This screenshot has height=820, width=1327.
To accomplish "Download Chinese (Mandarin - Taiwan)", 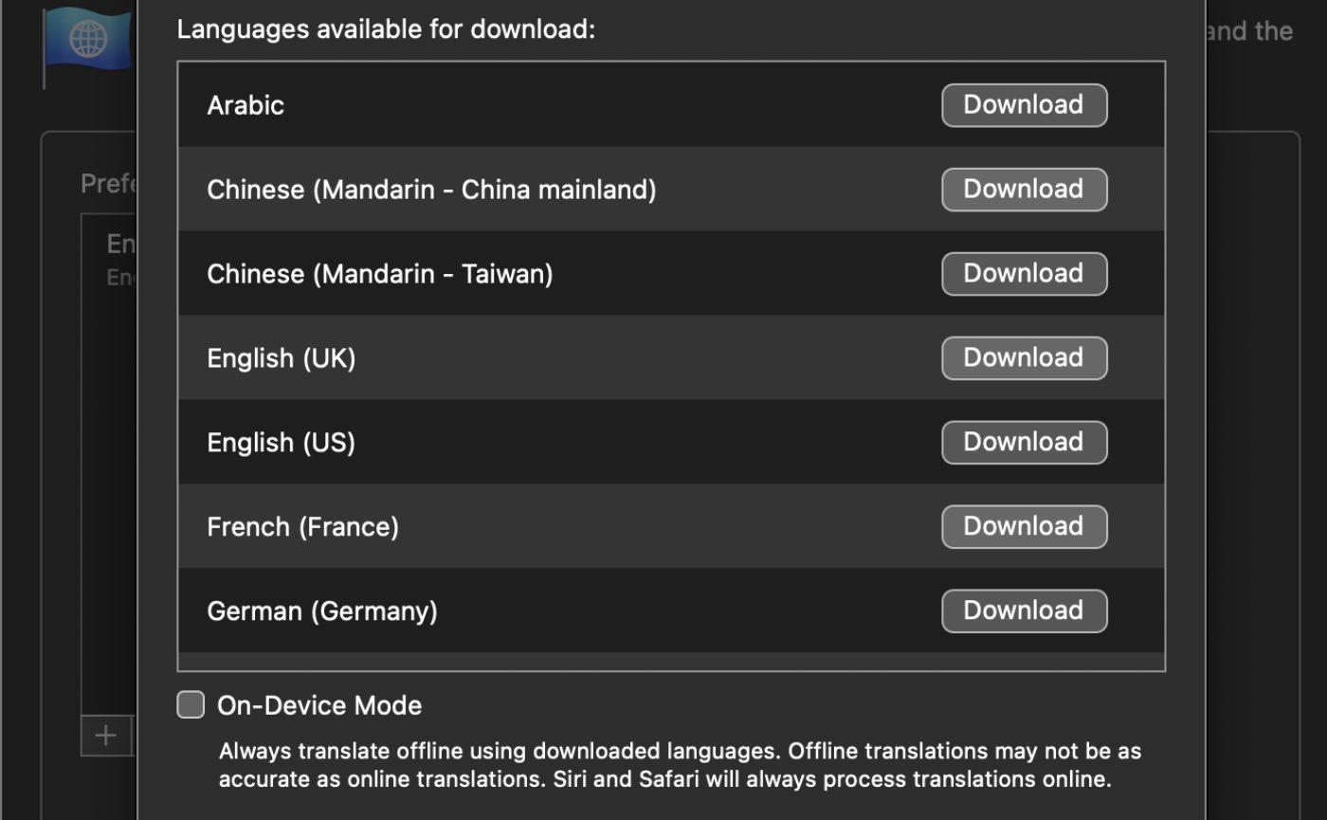I will coord(1024,274).
